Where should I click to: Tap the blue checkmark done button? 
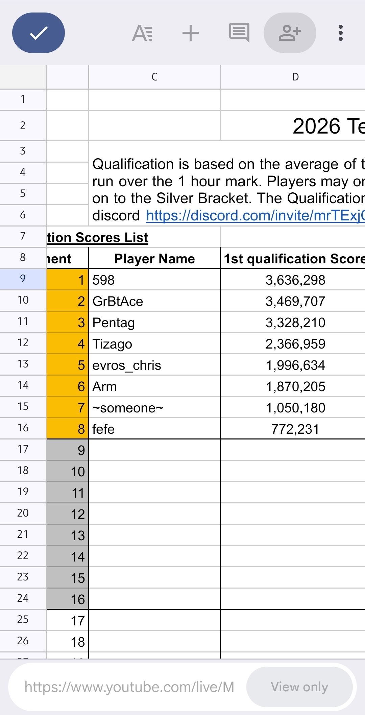click(x=39, y=33)
